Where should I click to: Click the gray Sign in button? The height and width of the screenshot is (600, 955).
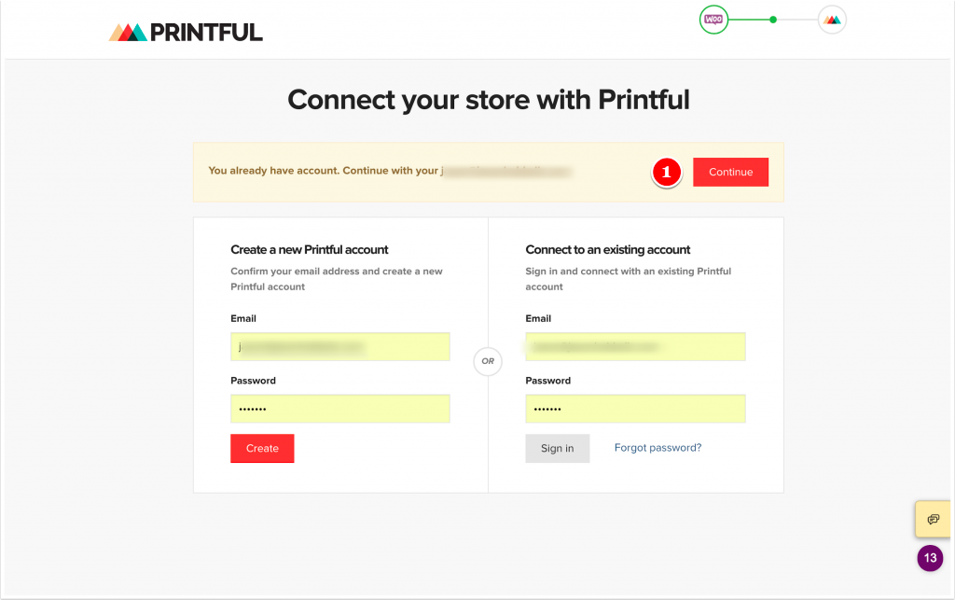(x=558, y=448)
